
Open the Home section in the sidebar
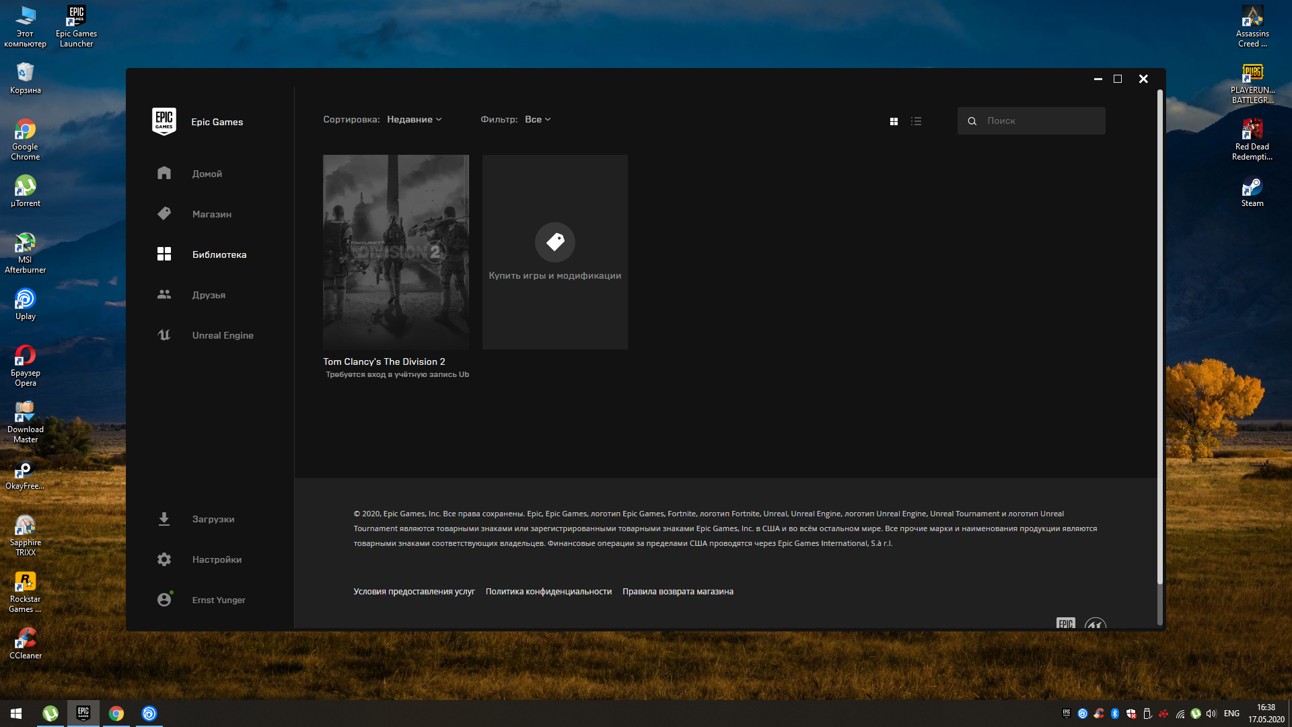click(x=164, y=174)
